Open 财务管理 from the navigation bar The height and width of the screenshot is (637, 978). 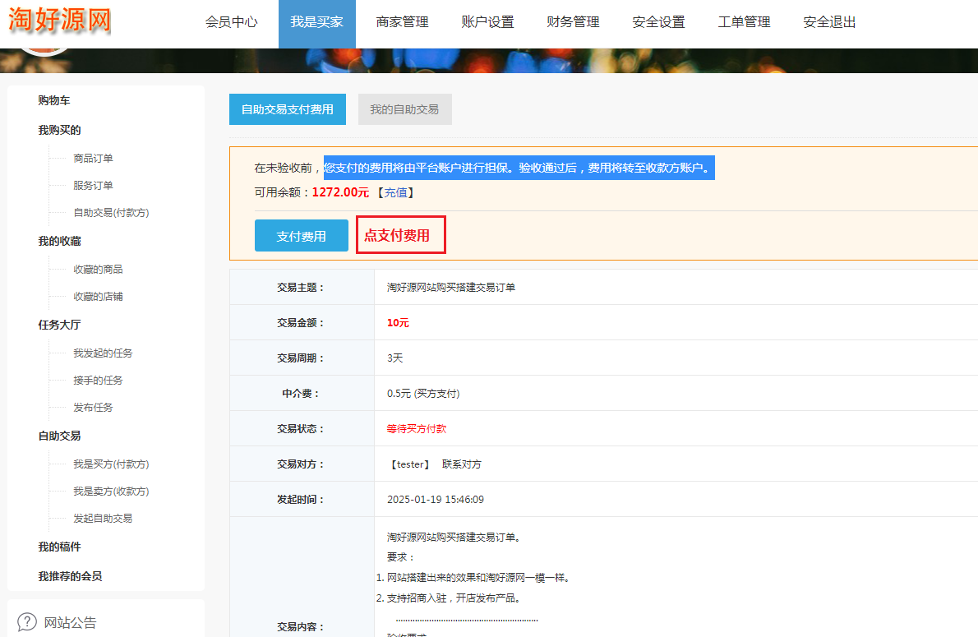pyautogui.click(x=573, y=22)
